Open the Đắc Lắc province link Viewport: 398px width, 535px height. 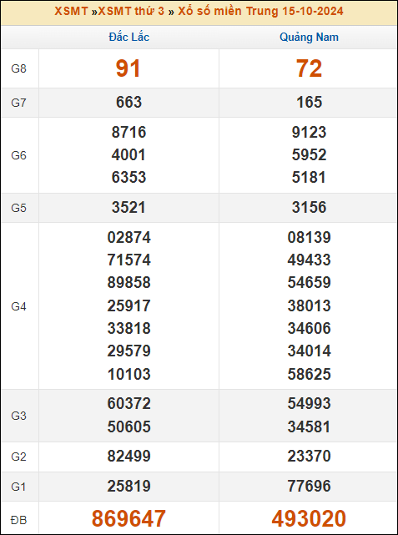129,37
